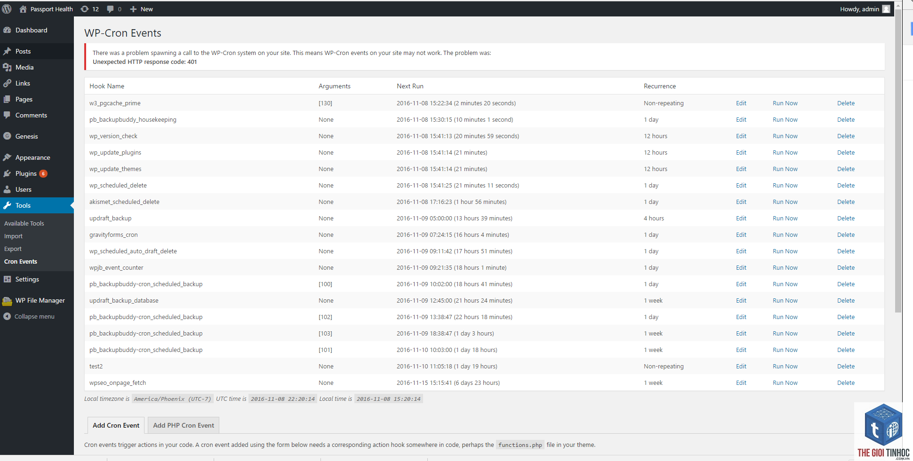913x461 pixels.
Task: Select the America/Phoenix (UTC-7) timezone code
Action: (x=172, y=399)
